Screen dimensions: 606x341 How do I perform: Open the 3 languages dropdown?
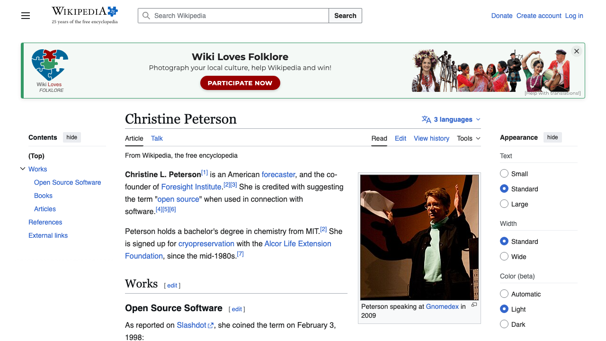(x=451, y=119)
